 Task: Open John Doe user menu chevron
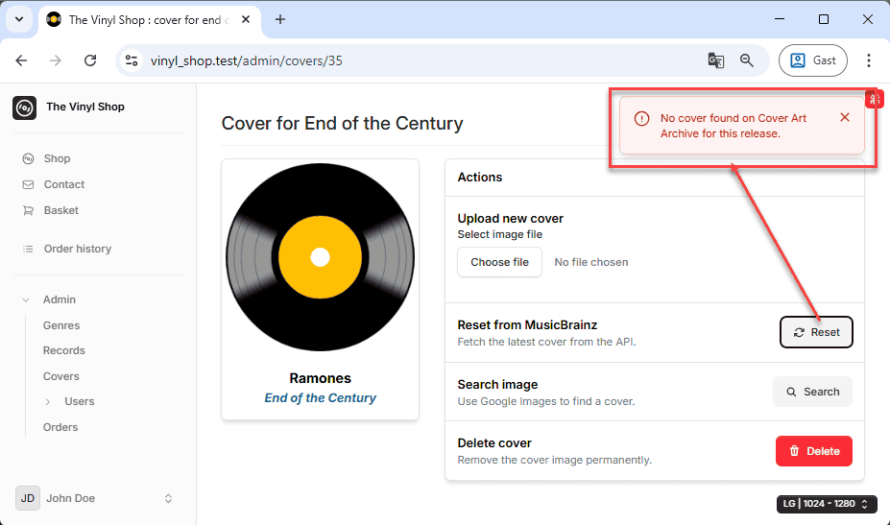point(168,498)
